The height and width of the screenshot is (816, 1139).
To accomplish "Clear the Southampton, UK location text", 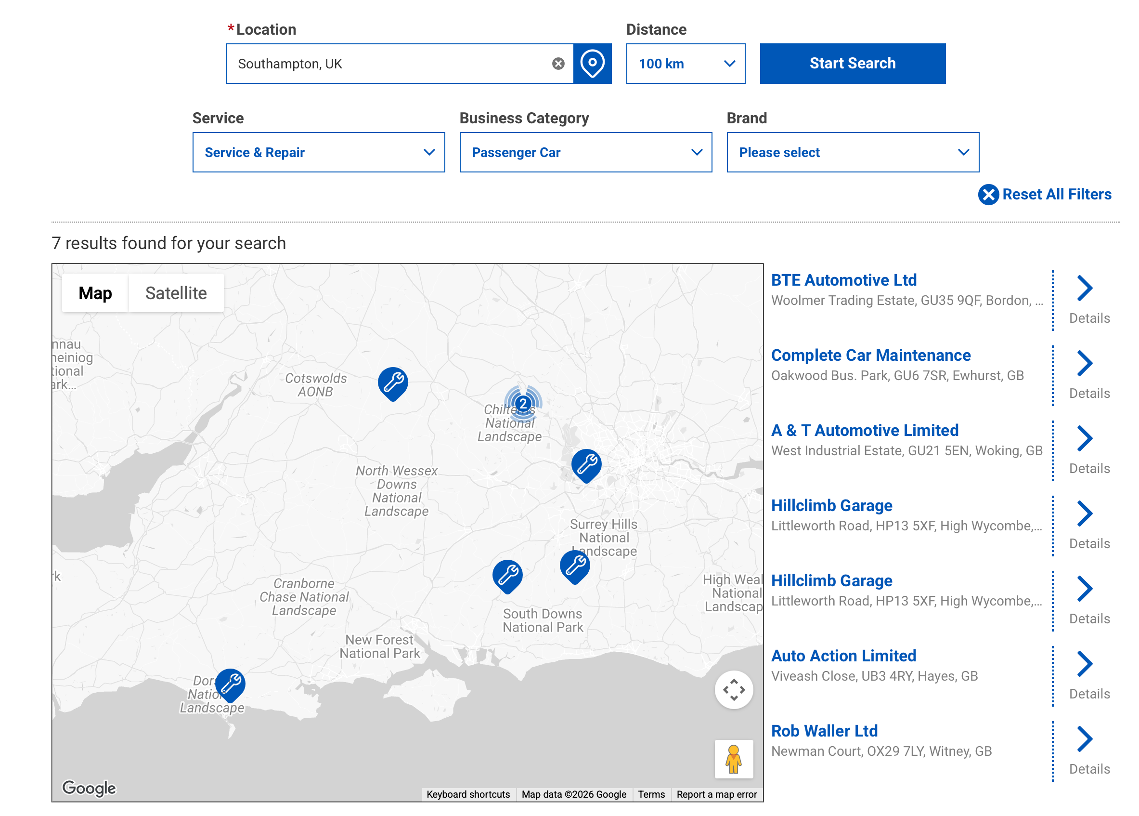I will pyautogui.click(x=558, y=64).
